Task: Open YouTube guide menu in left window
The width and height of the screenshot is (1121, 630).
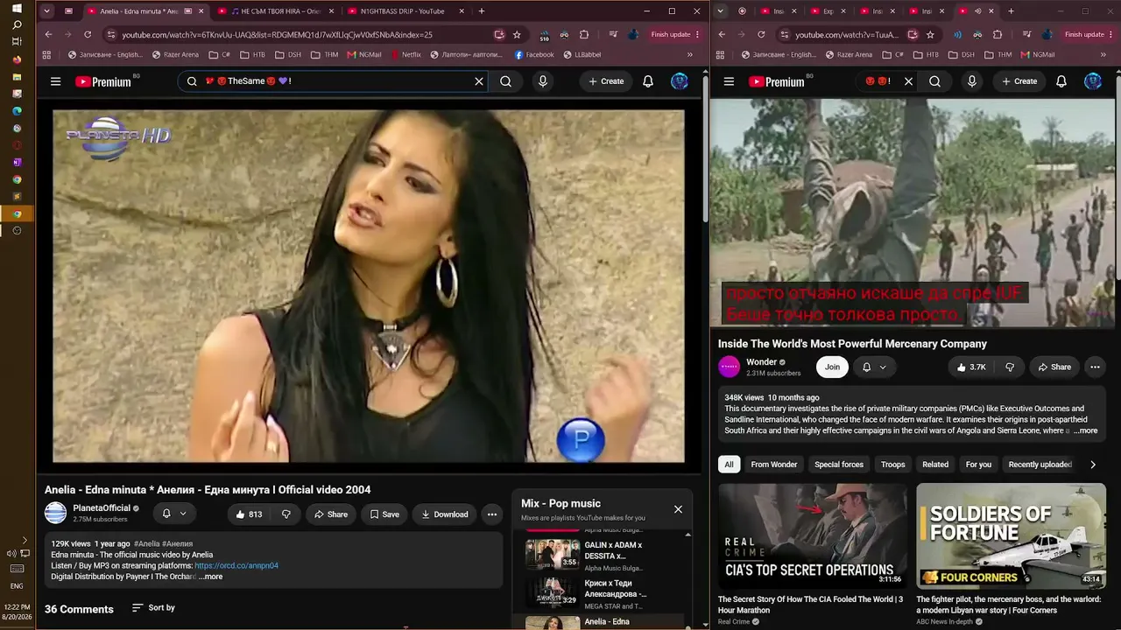Action: pyautogui.click(x=55, y=81)
